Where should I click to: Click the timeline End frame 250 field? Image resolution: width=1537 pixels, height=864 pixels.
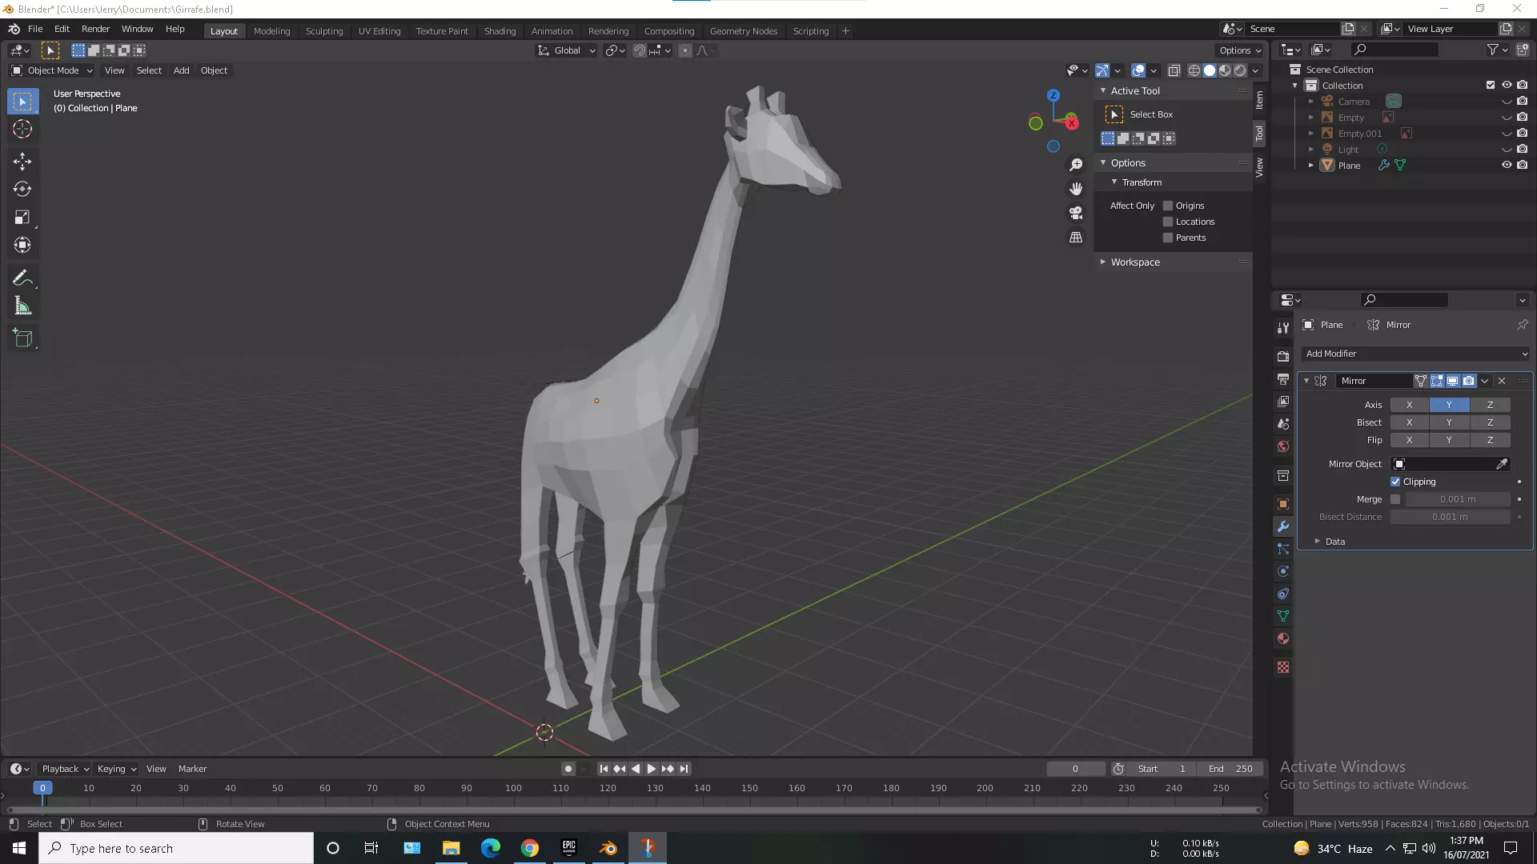click(1230, 769)
